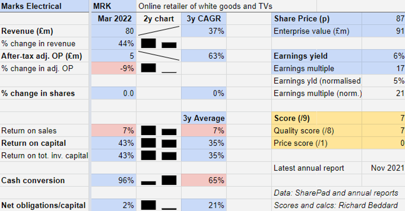This screenshot has width=405, height=211.
Task: Open the Revenue sparkline chart cell
Action: (158, 31)
